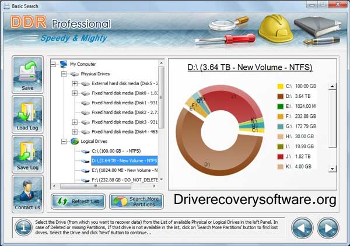Click the tree's horizontal scrollbar thumb
This screenshot has width=350, height=246.
(96, 186)
